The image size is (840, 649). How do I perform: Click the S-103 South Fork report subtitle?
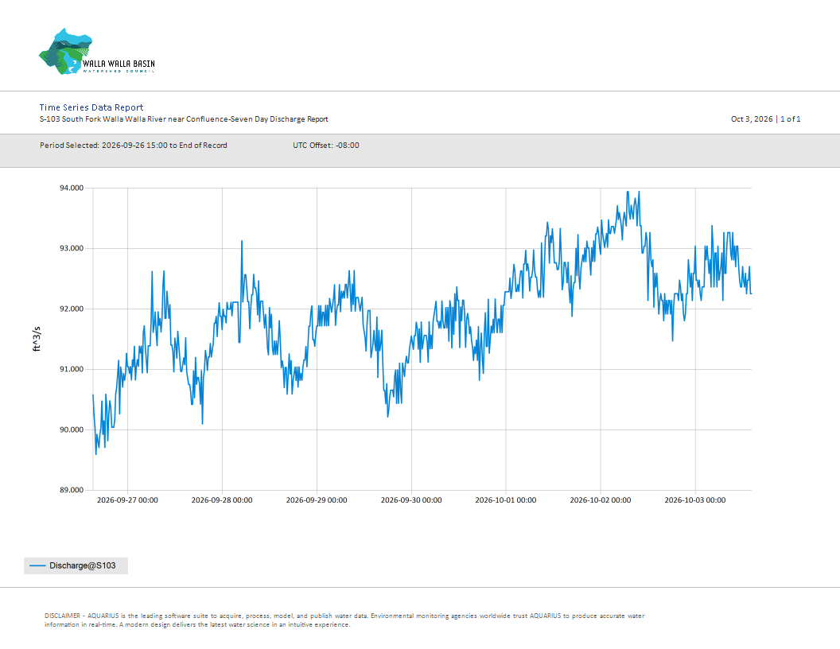click(x=184, y=119)
